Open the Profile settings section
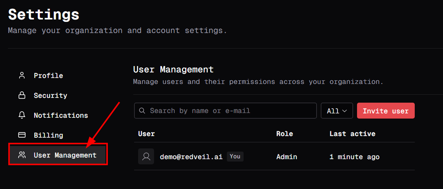The height and width of the screenshot is (189, 443). tap(48, 76)
